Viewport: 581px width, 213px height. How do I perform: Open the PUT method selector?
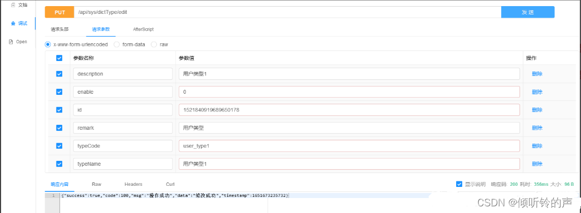[x=59, y=12]
